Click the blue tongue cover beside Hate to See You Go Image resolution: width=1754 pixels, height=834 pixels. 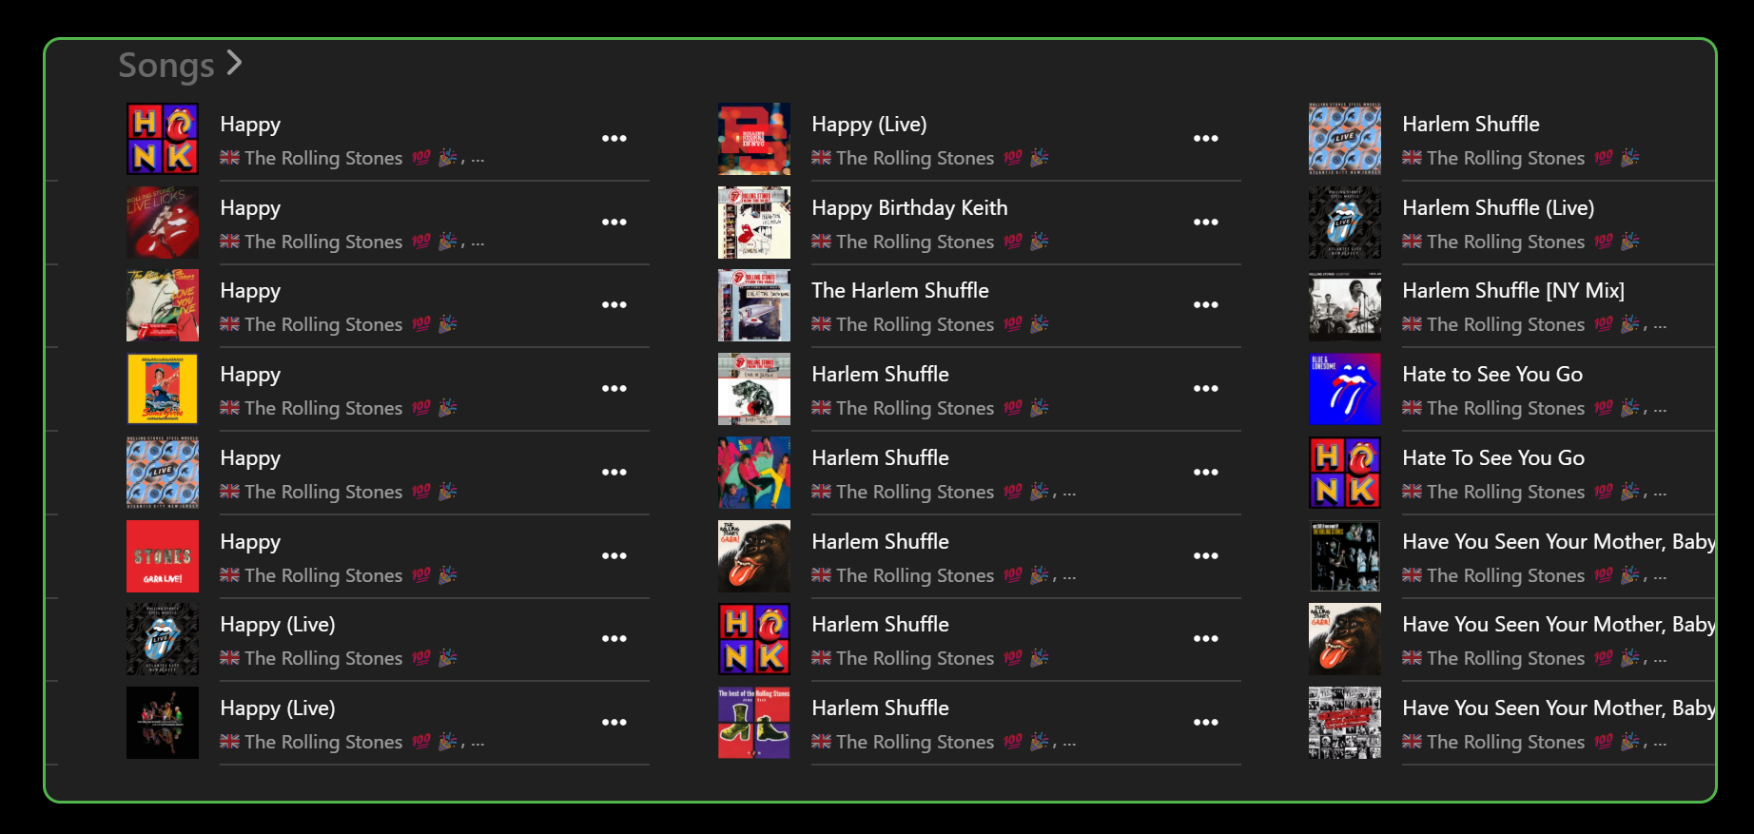pyautogui.click(x=1345, y=389)
